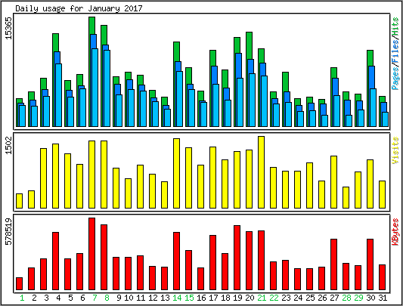The image size is (403, 306).
Task: Click the red KBytes bar for day 27
Action: (334, 264)
